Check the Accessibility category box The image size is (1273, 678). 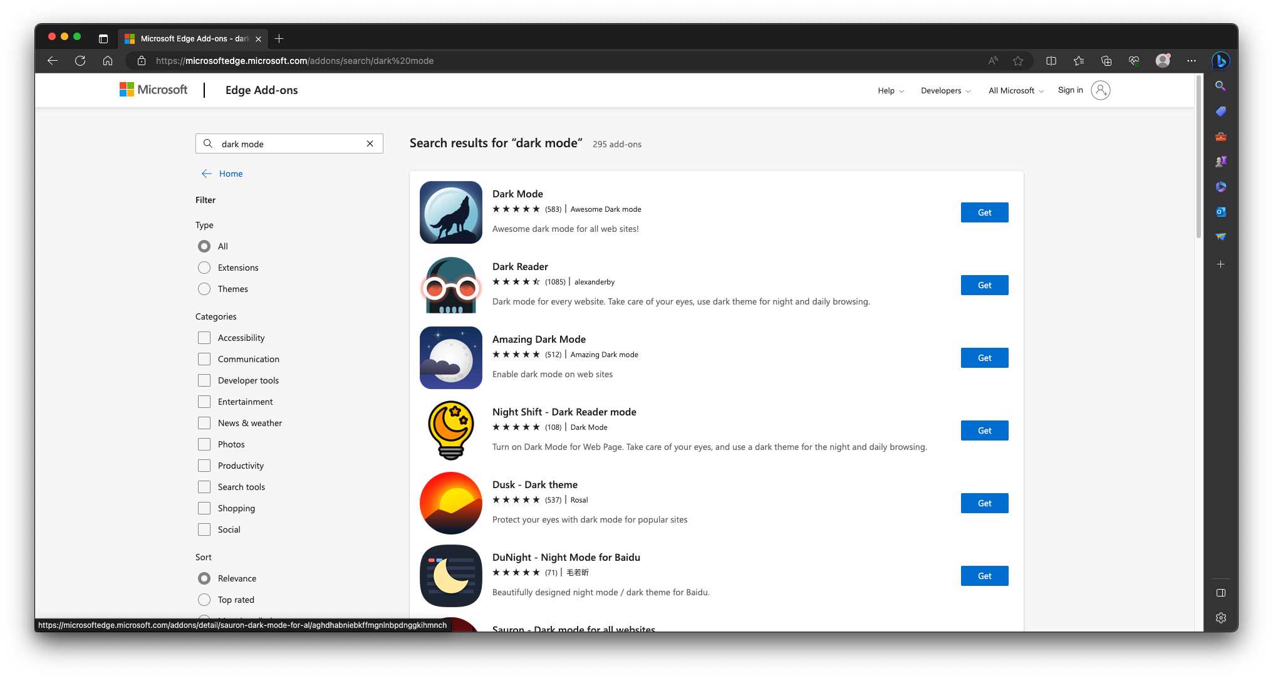tap(204, 338)
